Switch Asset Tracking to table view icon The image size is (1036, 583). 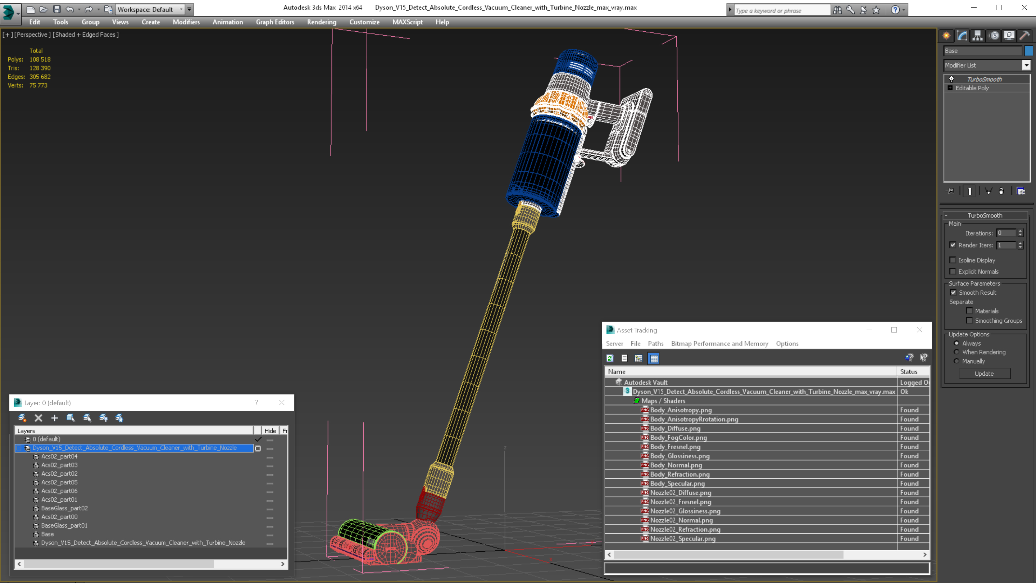click(x=654, y=358)
